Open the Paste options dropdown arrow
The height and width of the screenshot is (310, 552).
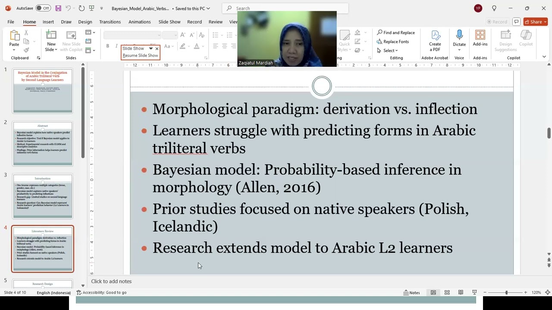(14, 50)
